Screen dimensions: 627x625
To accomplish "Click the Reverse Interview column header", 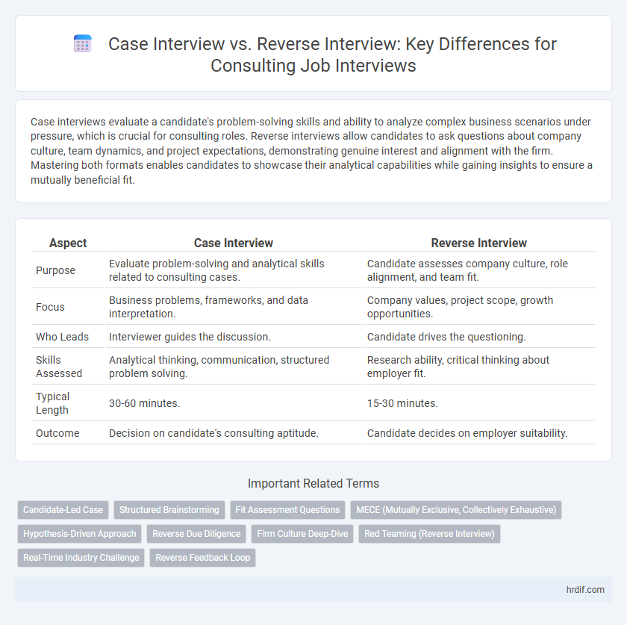I will 479,243.
